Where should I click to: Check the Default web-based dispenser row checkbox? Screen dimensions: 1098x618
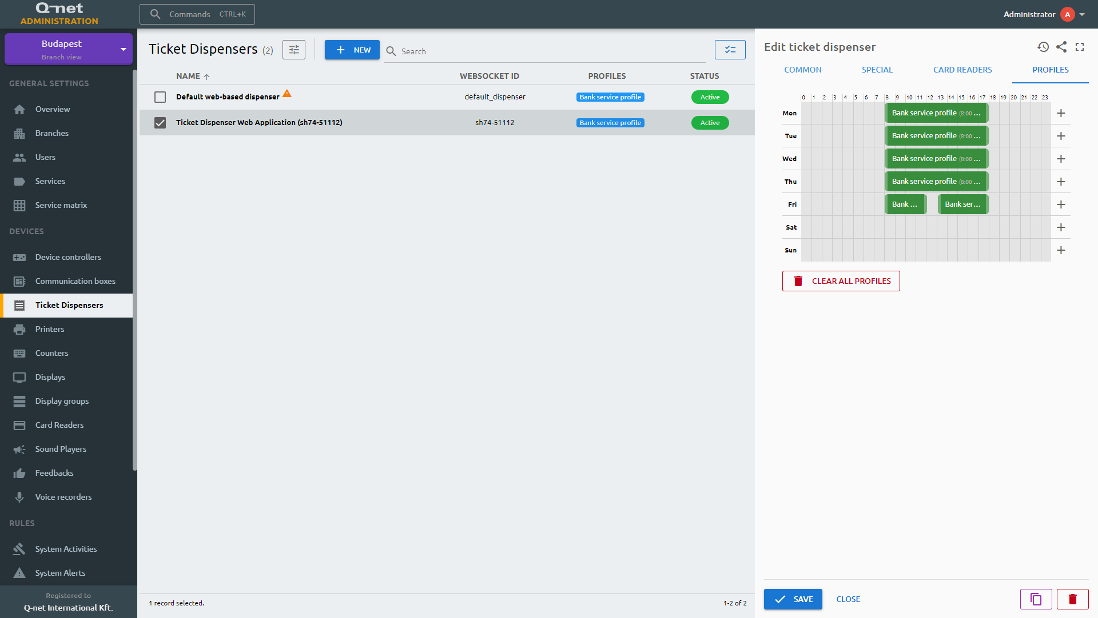pos(160,97)
